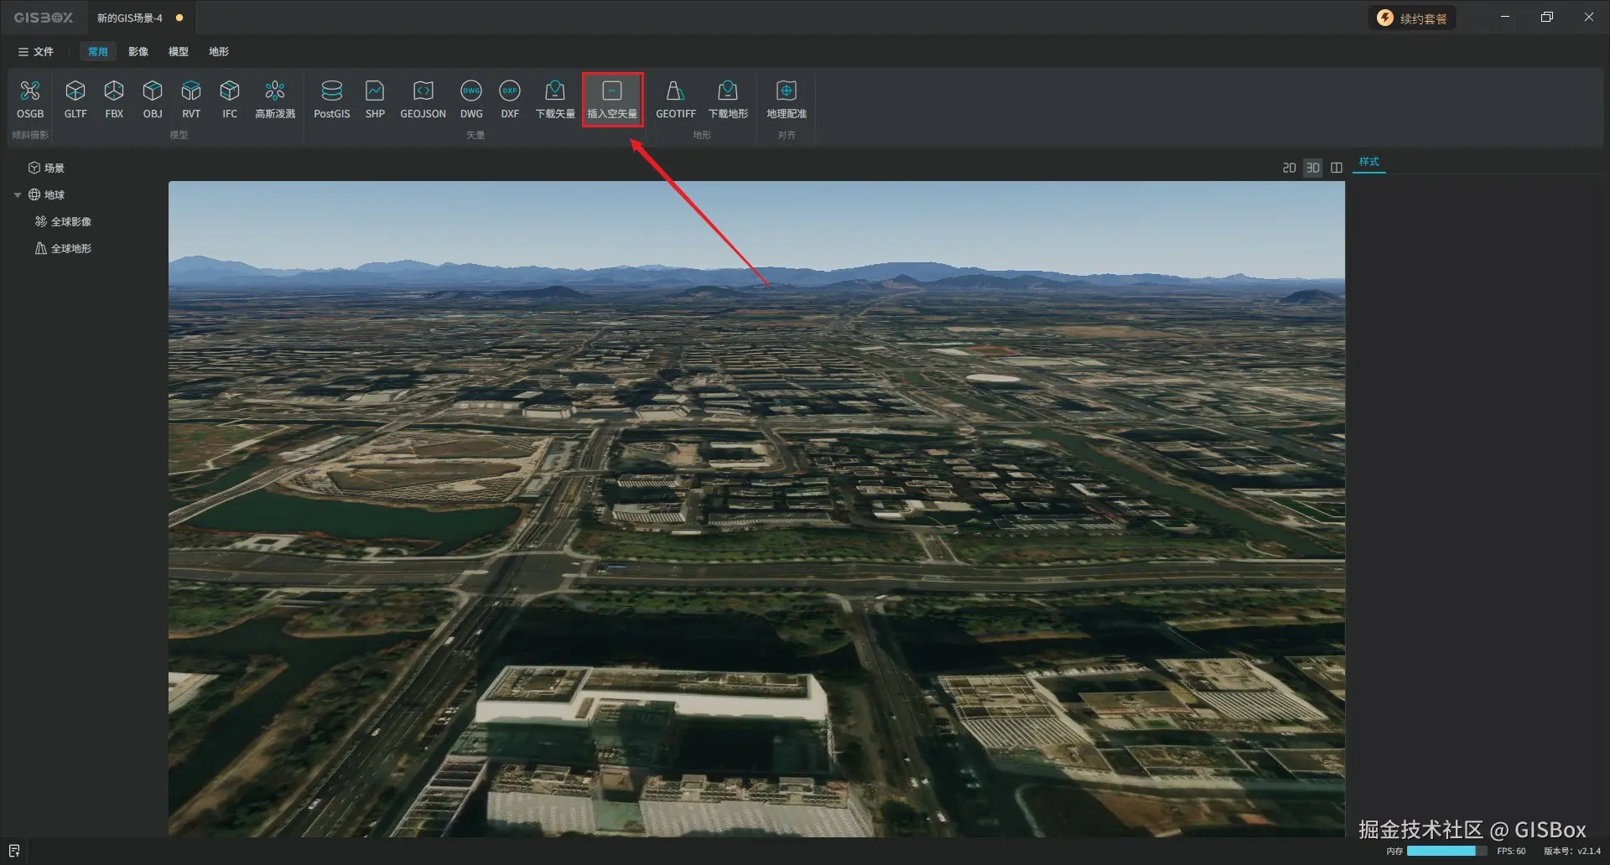The width and height of the screenshot is (1610, 865).
Task: Load a GEOJSON vector file
Action: point(423,100)
